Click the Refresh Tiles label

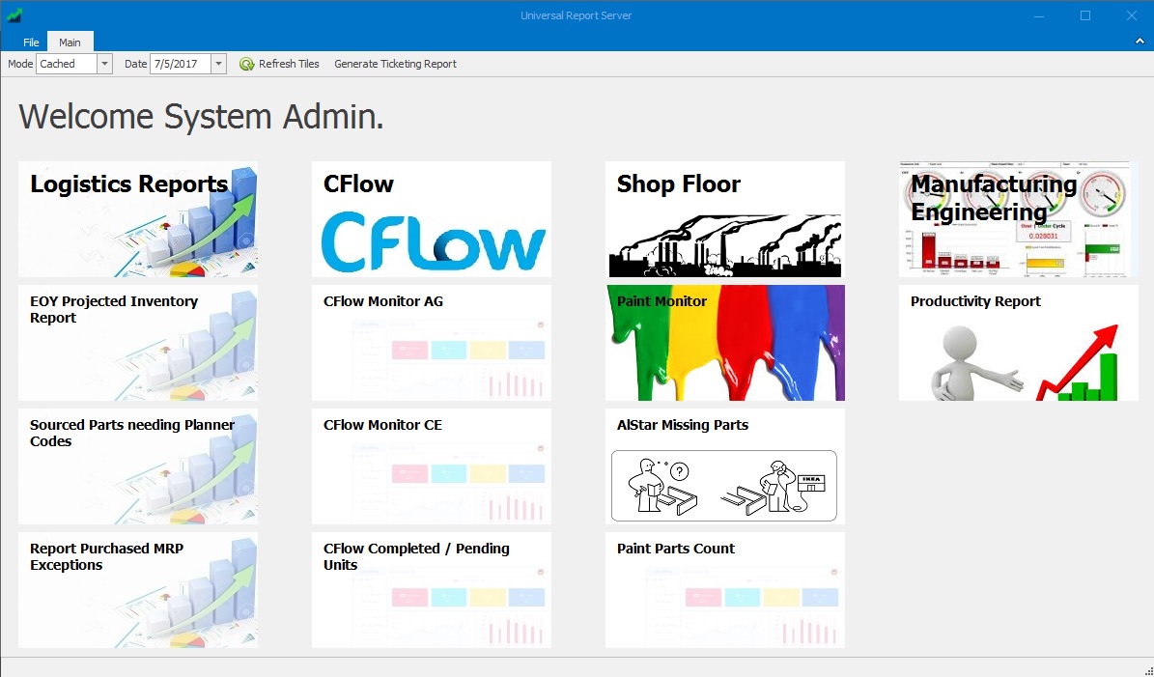(x=290, y=64)
